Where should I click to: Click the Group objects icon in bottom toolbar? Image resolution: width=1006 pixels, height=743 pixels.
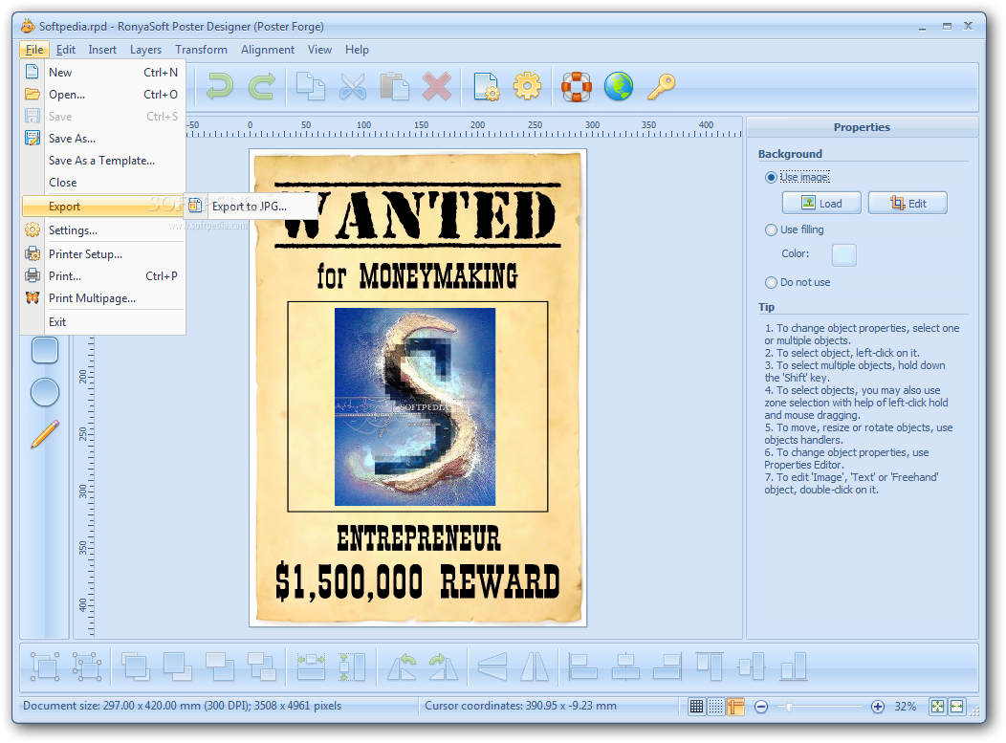click(45, 666)
